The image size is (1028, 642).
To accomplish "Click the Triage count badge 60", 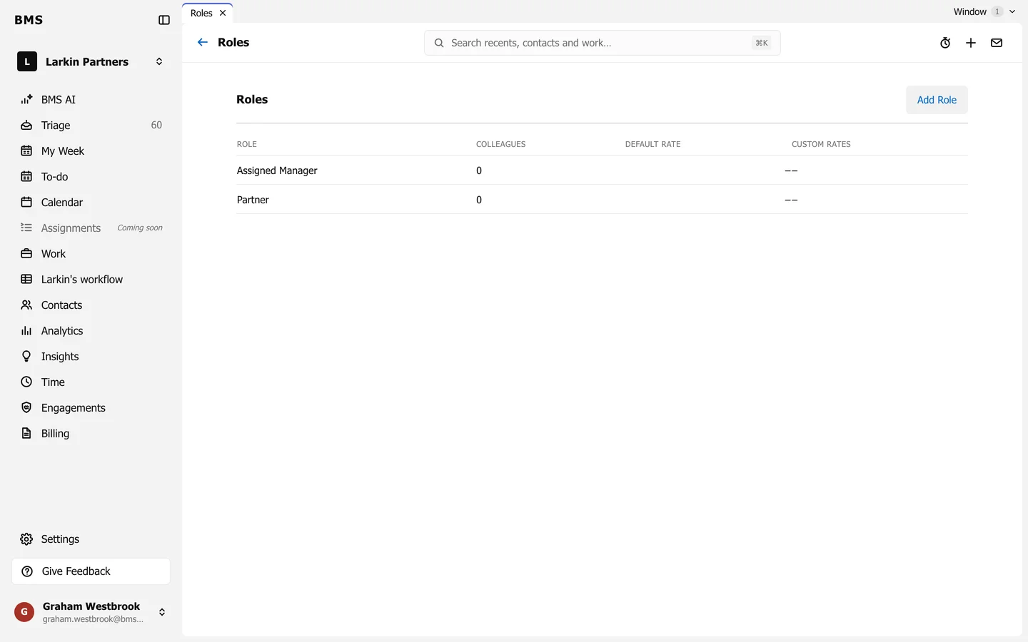I will click(156, 126).
